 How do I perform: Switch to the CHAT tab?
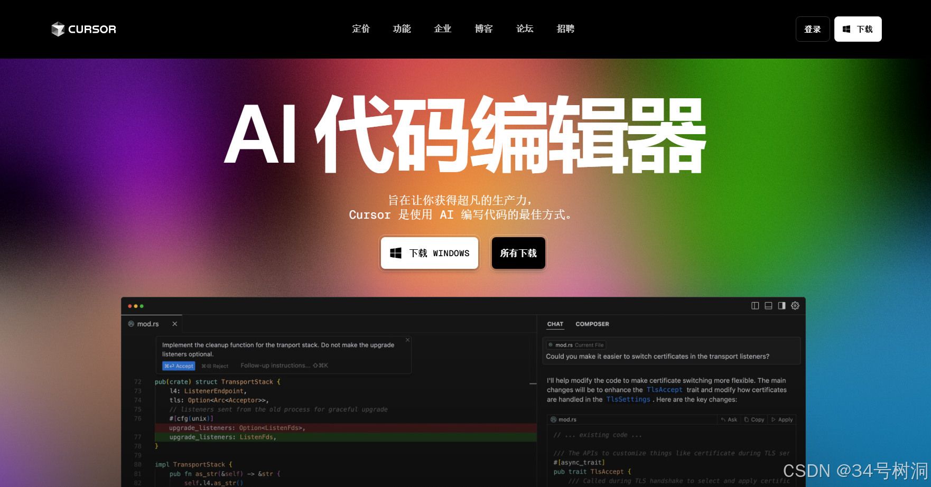(x=555, y=324)
